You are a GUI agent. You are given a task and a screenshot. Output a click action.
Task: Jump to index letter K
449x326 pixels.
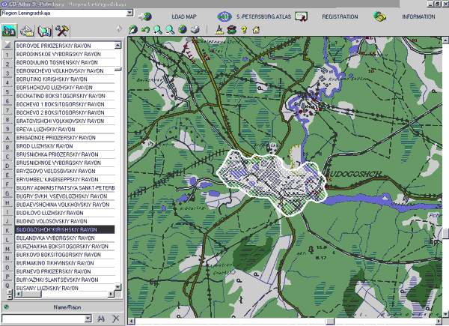[x=7, y=231]
